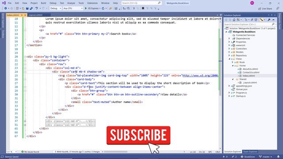This screenshot has height=159, width=283.
Task: Switch to the _Layout.cshtml tab
Action: click(x=35, y=15)
